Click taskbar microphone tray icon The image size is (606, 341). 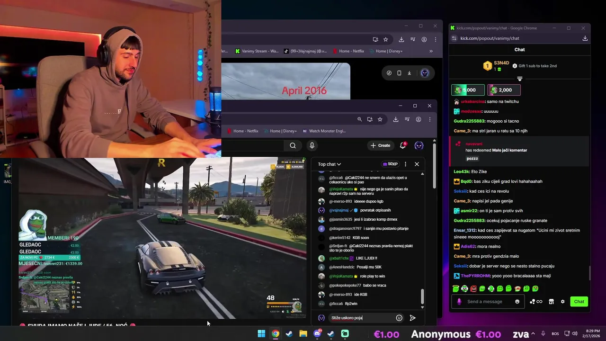click(543, 334)
